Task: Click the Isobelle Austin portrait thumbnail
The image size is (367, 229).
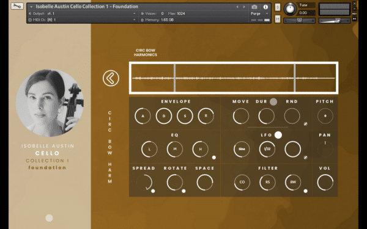Action: tap(50, 103)
